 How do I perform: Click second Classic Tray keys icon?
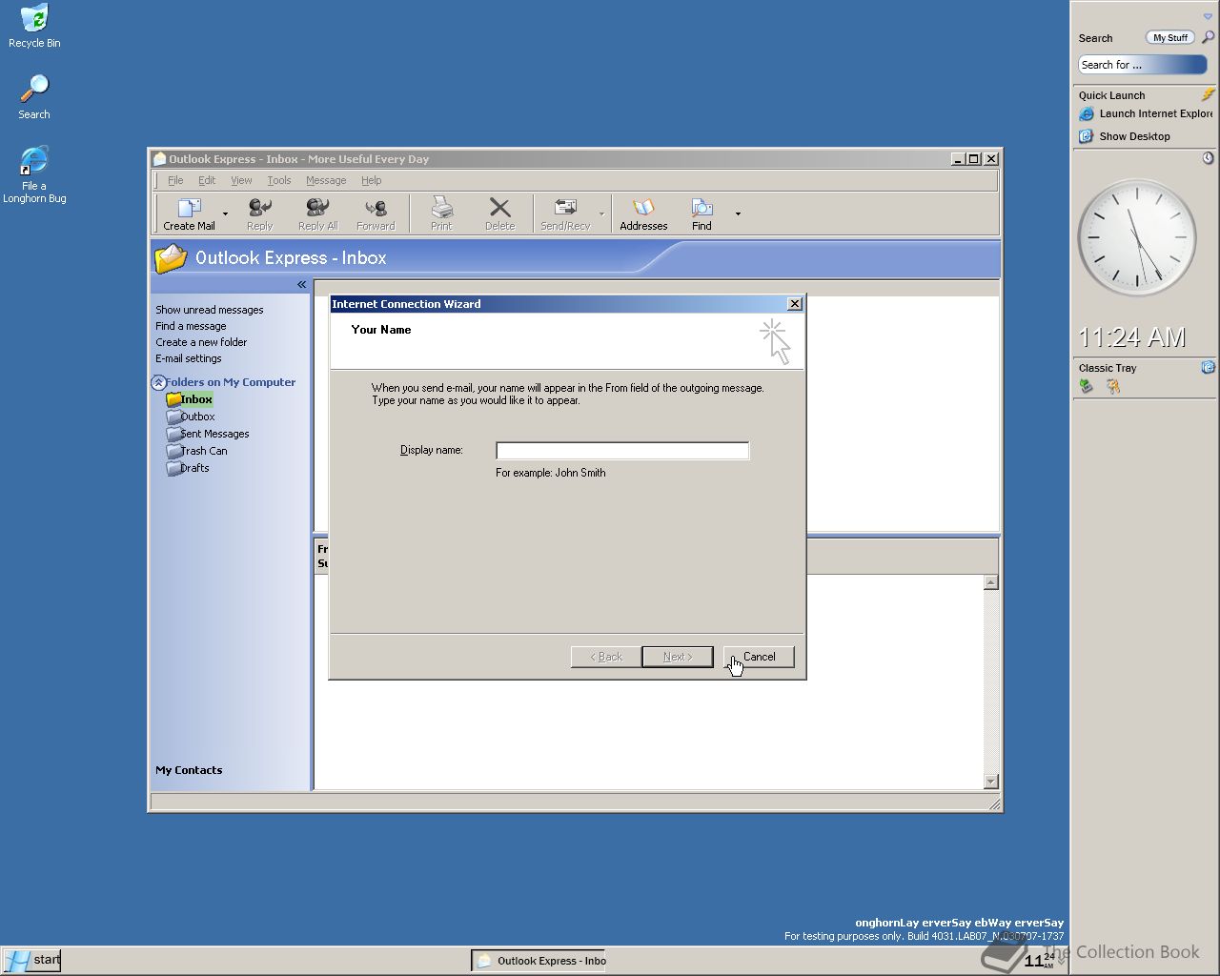coord(1112,386)
